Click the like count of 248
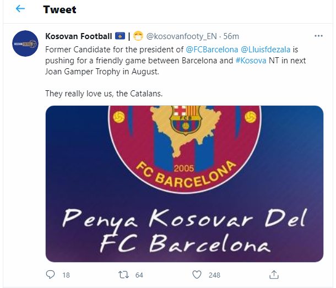The height and width of the screenshot is (288, 336). pos(214,275)
